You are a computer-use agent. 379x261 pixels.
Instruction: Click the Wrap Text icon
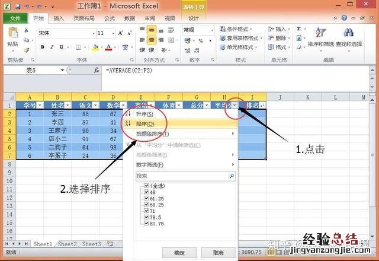coord(171,30)
